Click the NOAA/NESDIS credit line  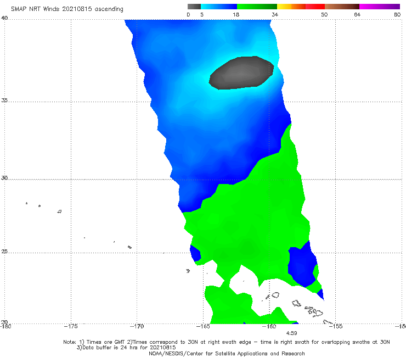click(x=227, y=354)
